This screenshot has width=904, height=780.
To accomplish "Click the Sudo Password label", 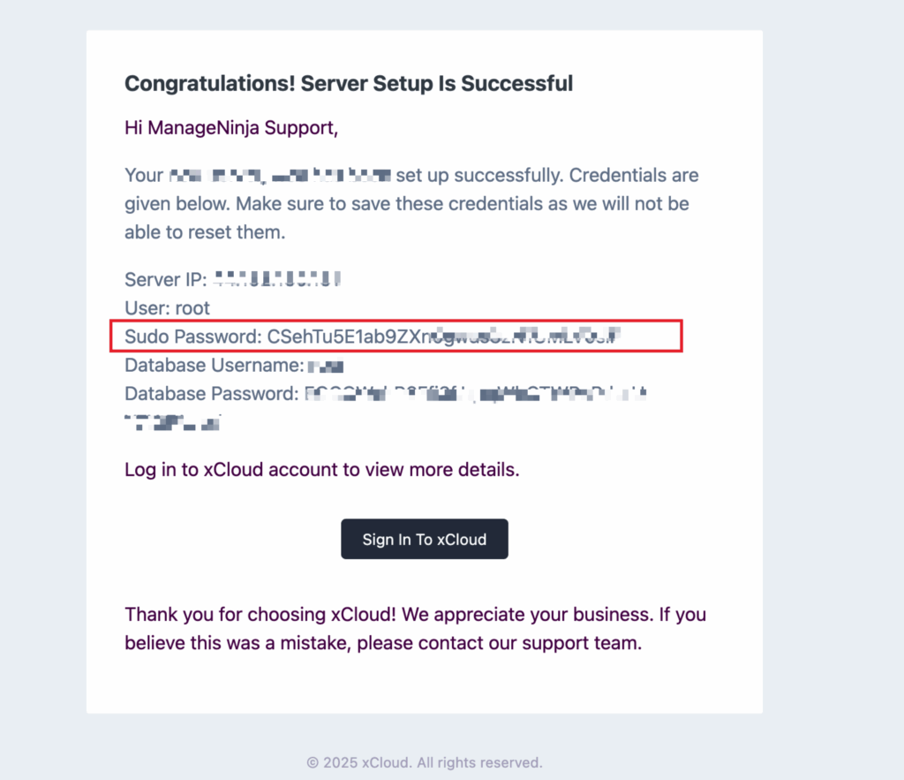I will (x=193, y=337).
